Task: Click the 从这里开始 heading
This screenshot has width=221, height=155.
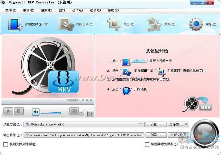Action: pyautogui.click(x=157, y=51)
